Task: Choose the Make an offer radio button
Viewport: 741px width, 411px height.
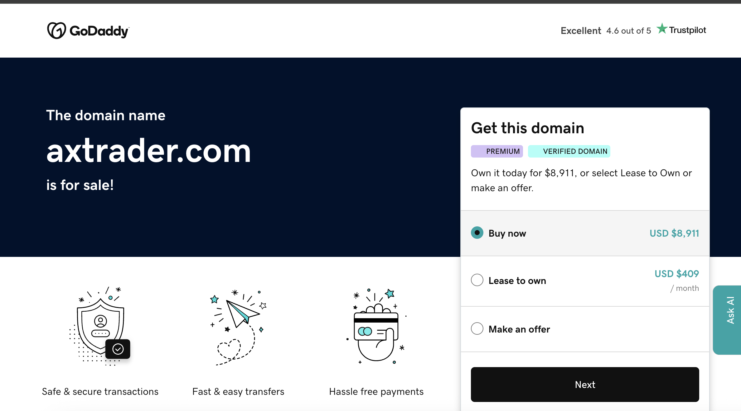Action: [x=477, y=329]
